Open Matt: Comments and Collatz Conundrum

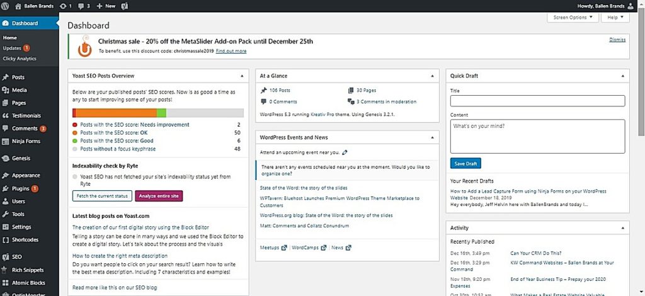tap(304, 226)
